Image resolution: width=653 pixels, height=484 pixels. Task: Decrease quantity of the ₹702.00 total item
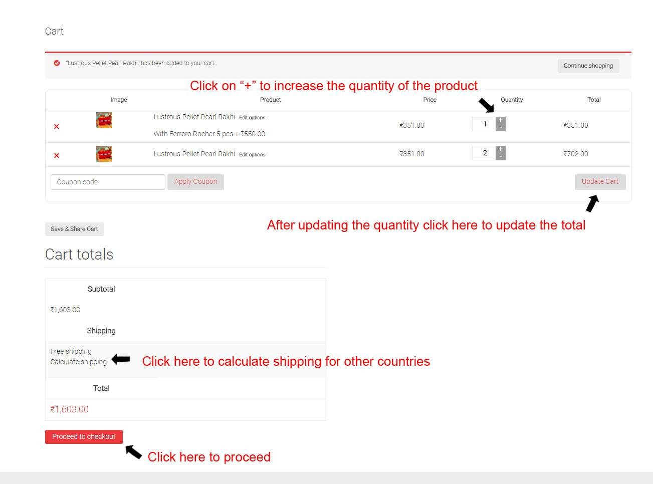pyautogui.click(x=500, y=156)
